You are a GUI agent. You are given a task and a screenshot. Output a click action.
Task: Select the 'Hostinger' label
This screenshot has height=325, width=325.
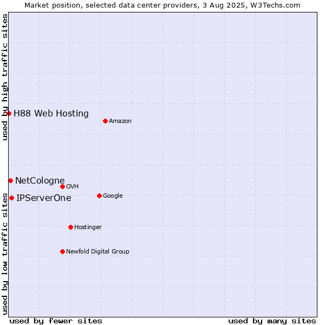[88, 227]
